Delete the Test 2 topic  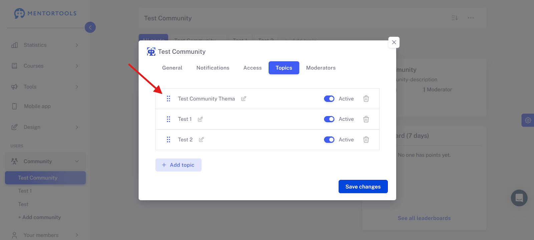(366, 140)
